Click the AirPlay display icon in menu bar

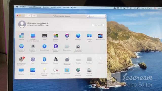(124, 8)
